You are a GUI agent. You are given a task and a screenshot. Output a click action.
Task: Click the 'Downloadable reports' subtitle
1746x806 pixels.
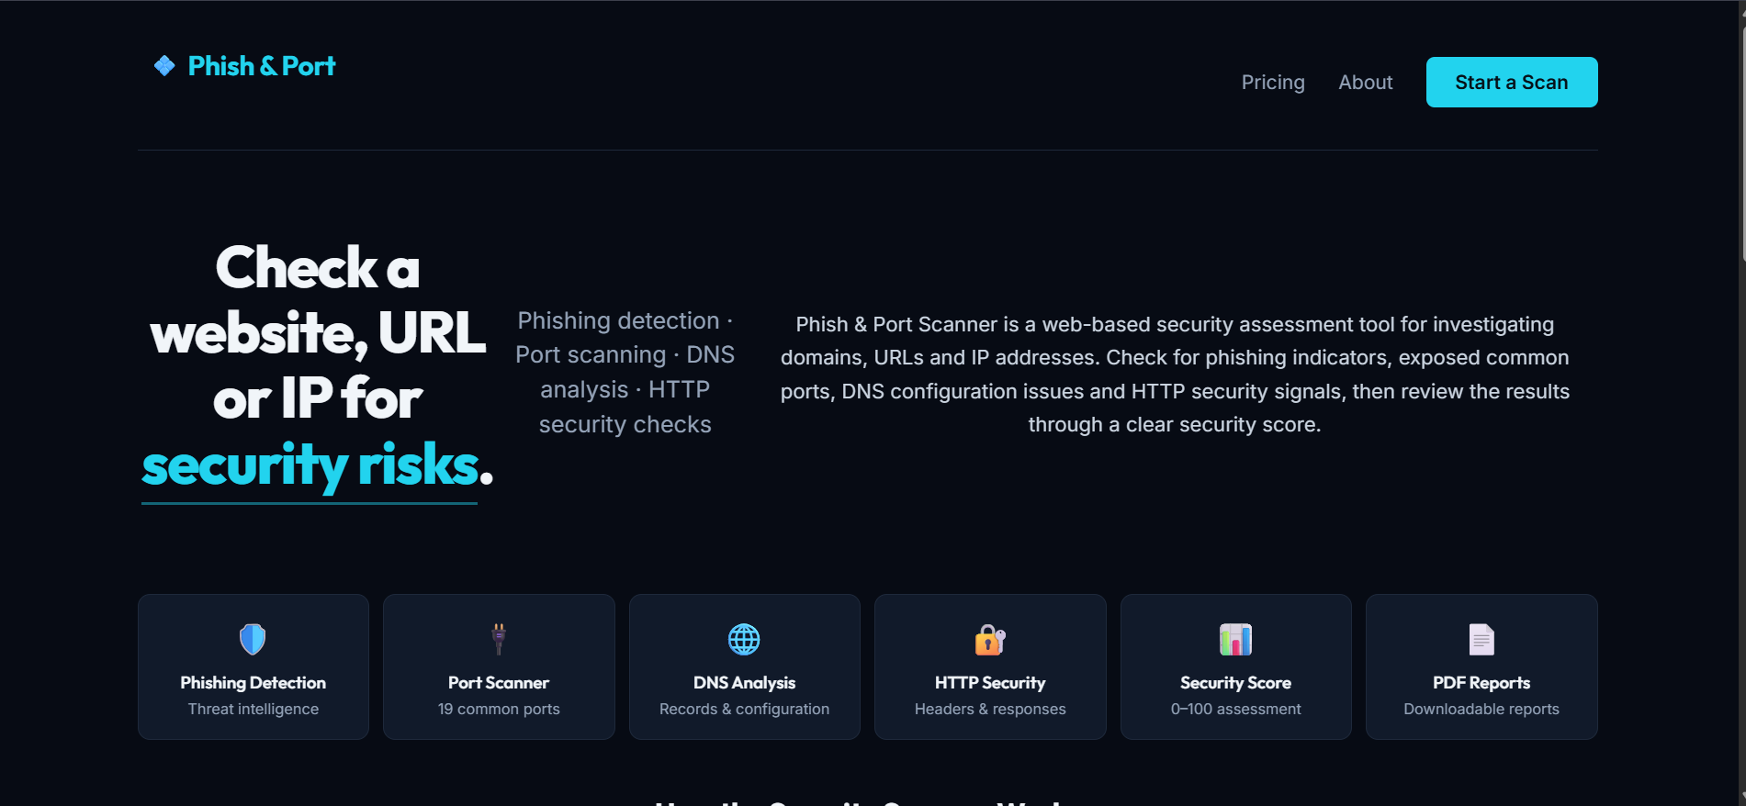pyautogui.click(x=1481, y=709)
